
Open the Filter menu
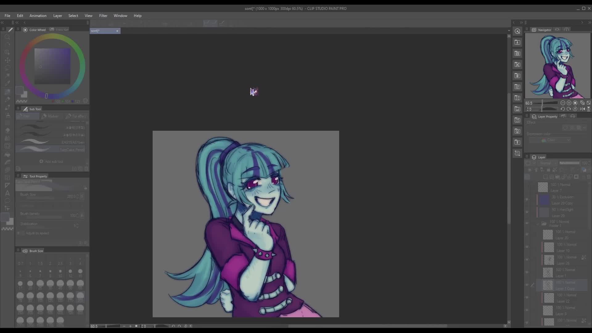click(x=103, y=16)
